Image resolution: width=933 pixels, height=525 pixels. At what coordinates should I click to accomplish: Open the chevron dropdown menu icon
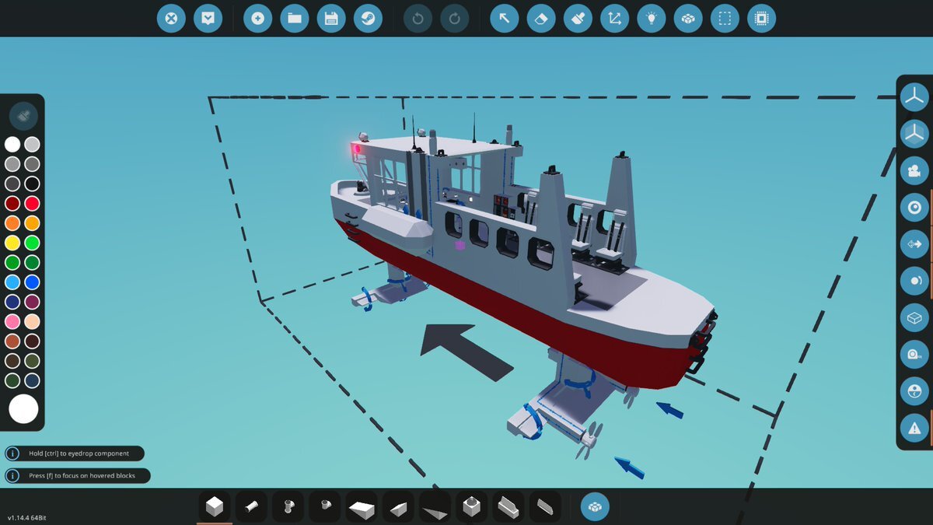coord(208,18)
